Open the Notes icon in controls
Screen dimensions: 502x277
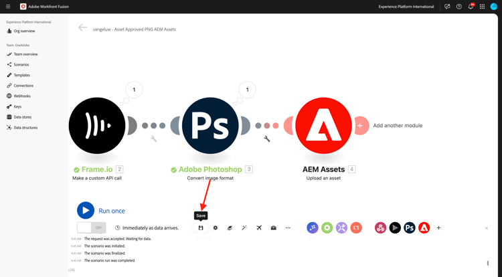230,227
